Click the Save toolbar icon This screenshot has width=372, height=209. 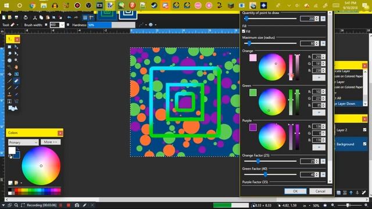tap(16, 17)
